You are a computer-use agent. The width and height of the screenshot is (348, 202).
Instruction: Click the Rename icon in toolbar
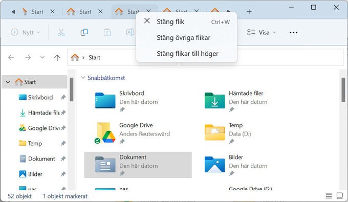click(130, 33)
